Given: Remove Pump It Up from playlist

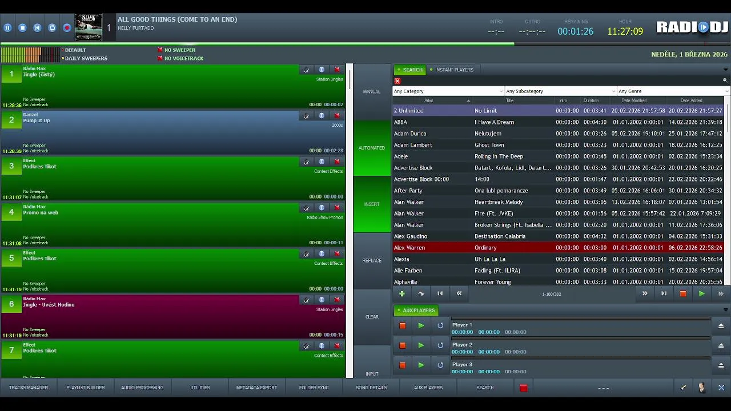Looking at the screenshot, I should (x=337, y=116).
